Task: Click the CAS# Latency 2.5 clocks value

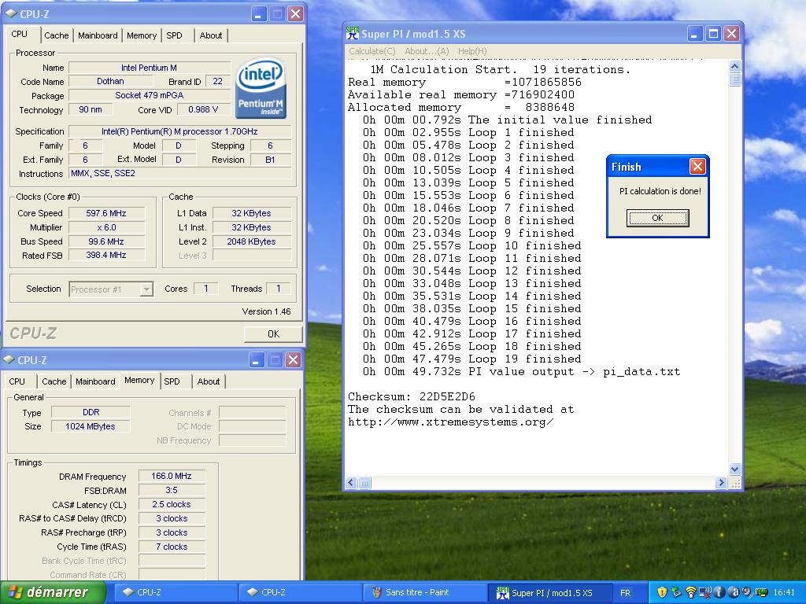Action: pos(172,504)
